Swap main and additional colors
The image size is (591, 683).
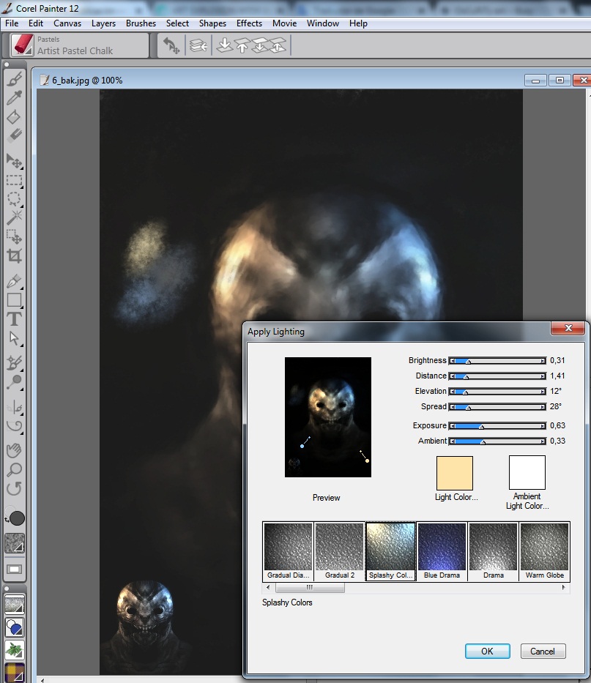click(x=7, y=519)
